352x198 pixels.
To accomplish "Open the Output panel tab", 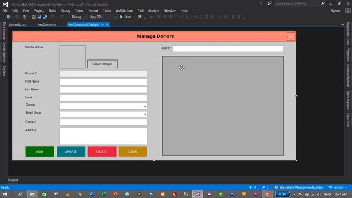I will click(x=13, y=180).
